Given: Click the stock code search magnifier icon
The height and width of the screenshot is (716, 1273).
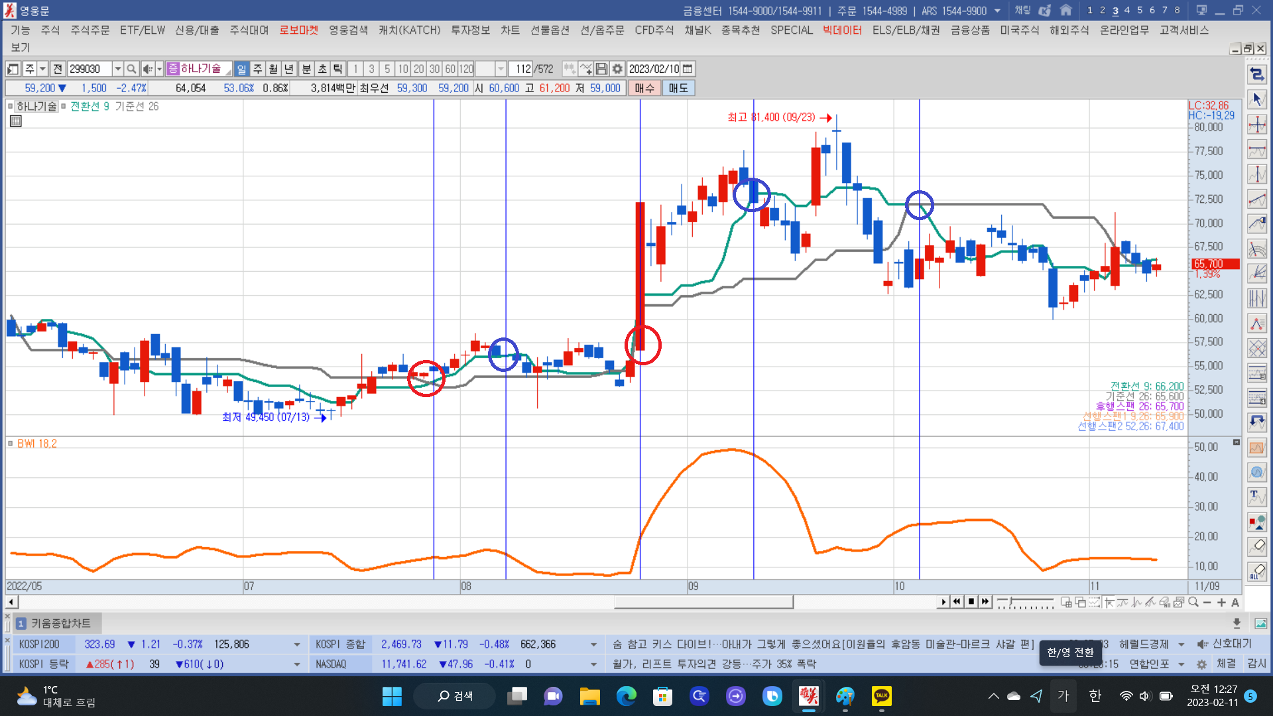Looking at the screenshot, I should (x=131, y=69).
